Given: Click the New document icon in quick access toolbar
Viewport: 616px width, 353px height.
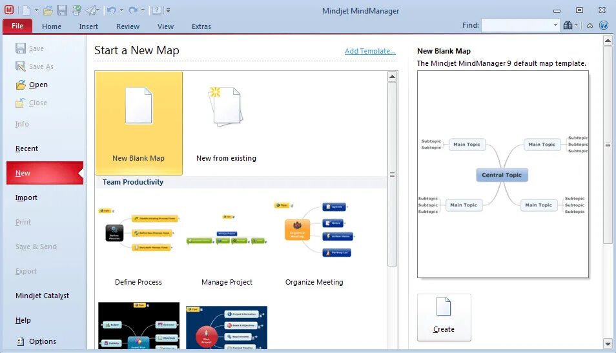Looking at the screenshot, I should click(x=26, y=10).
